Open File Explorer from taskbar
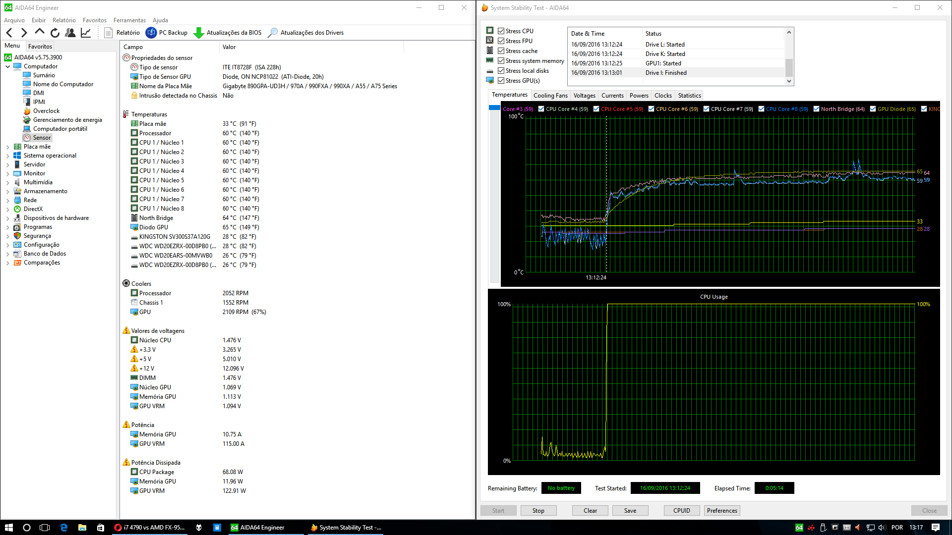The height and width of the screenshot is (535, 952). [x=82, y=528]
